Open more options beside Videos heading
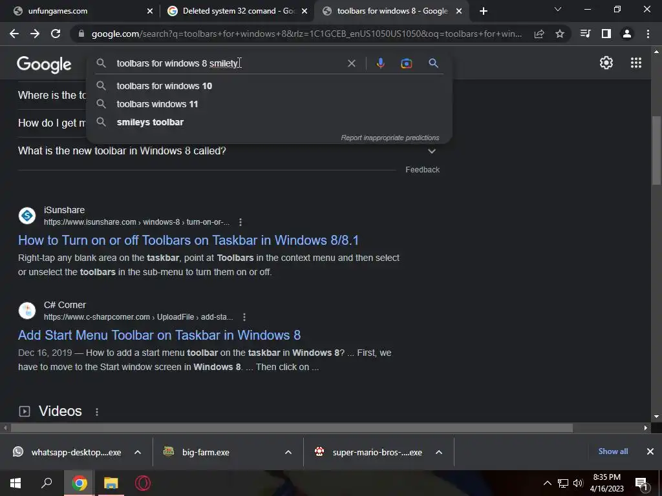Viewport: 662px width, 496px height. [97, 411]
